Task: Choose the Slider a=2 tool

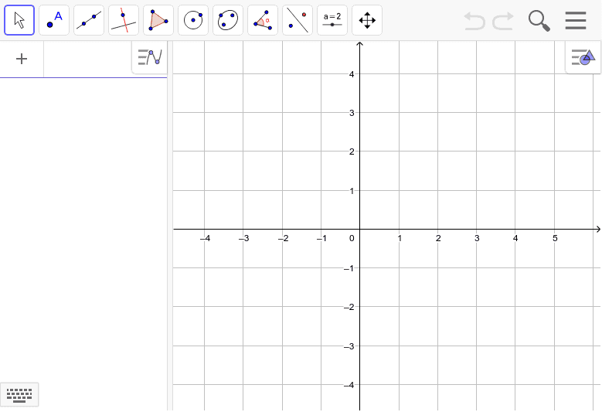Action: click(332, 20)
